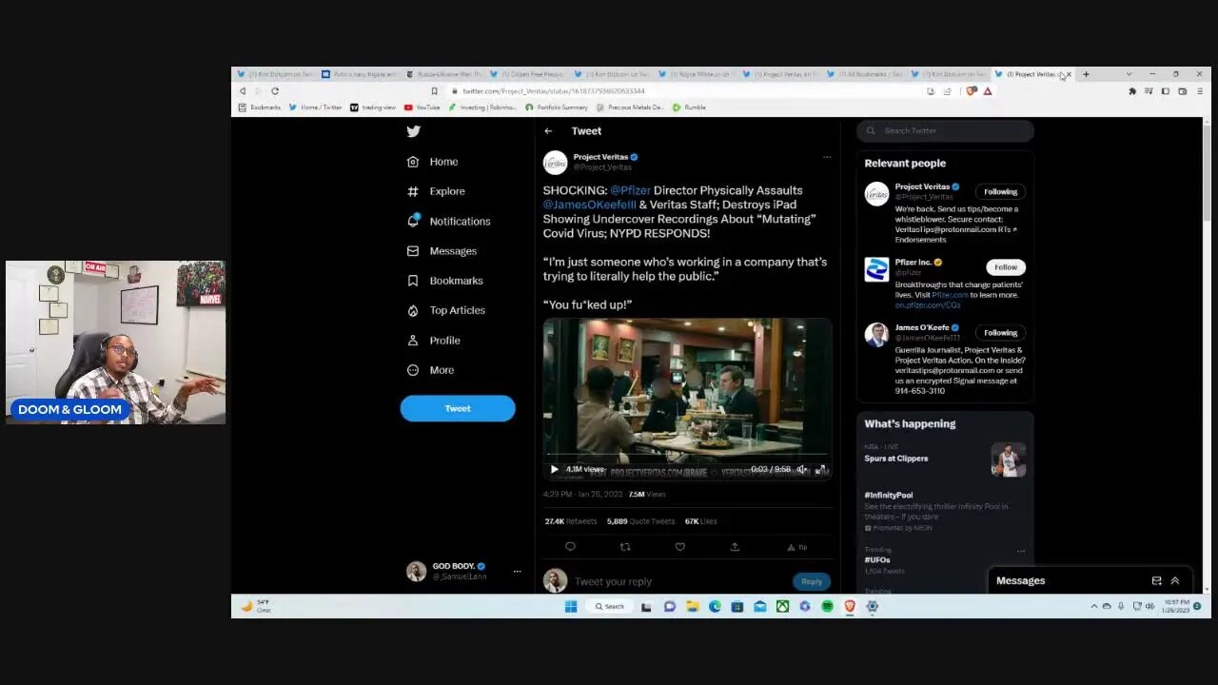
Task: Seek the video progress bar
Action: [x=687, y=456]
